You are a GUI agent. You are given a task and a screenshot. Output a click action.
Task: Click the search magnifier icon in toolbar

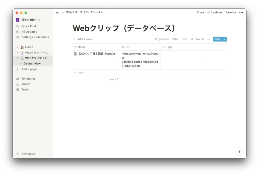[192, 39]
